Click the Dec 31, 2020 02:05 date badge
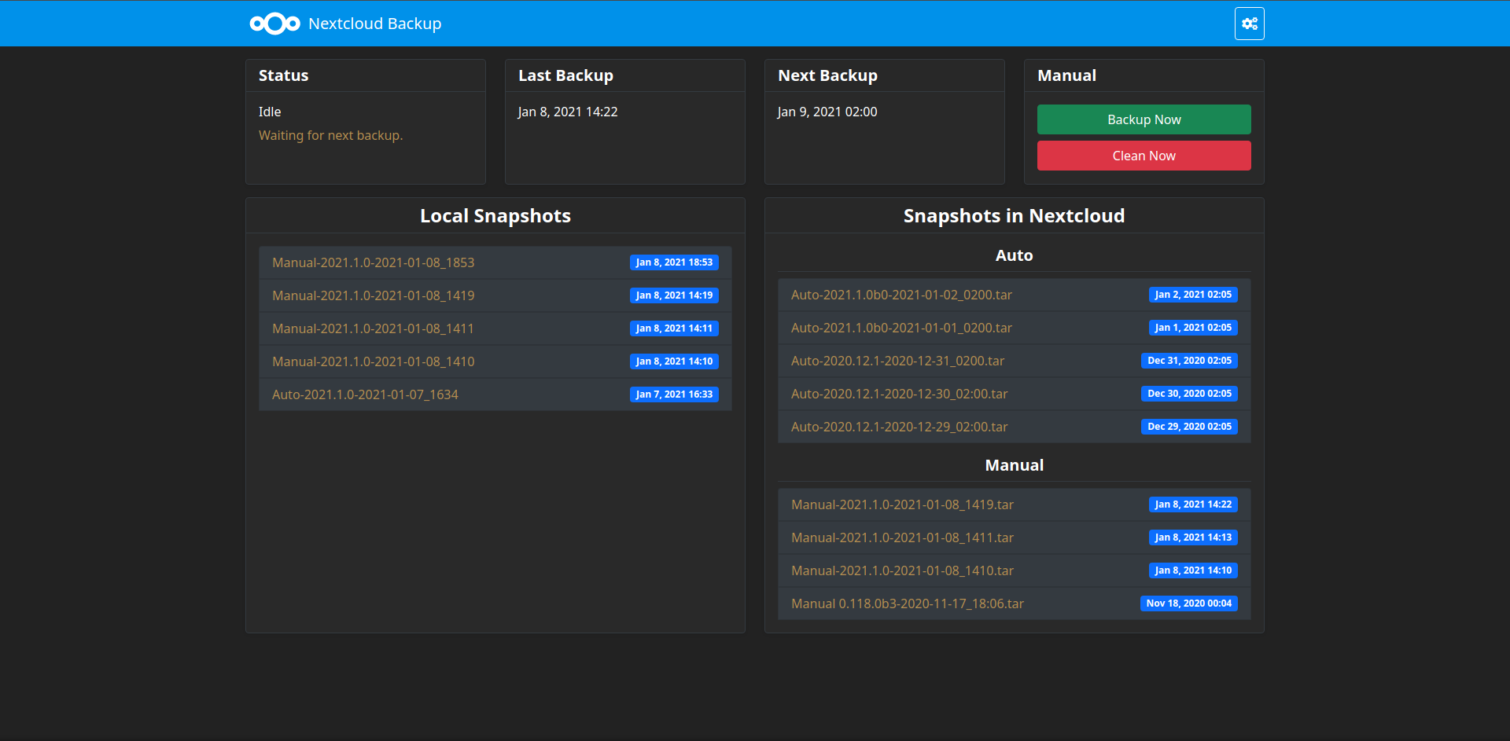This screenshot has width=1510, height=741. [x=1189, y=361]
